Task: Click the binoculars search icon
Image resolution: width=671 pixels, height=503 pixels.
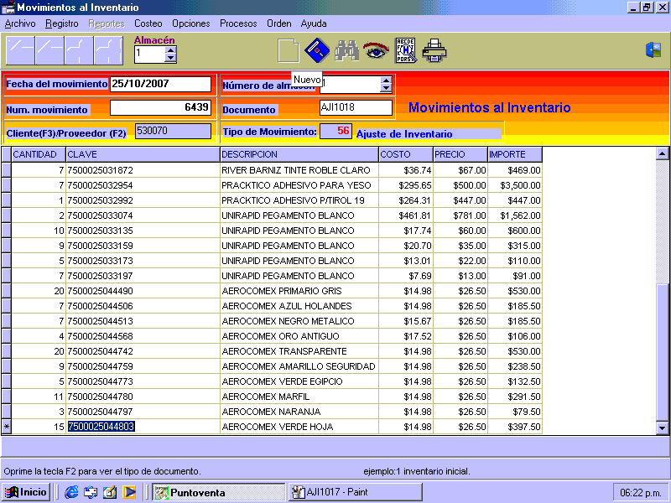Action: 346,51
